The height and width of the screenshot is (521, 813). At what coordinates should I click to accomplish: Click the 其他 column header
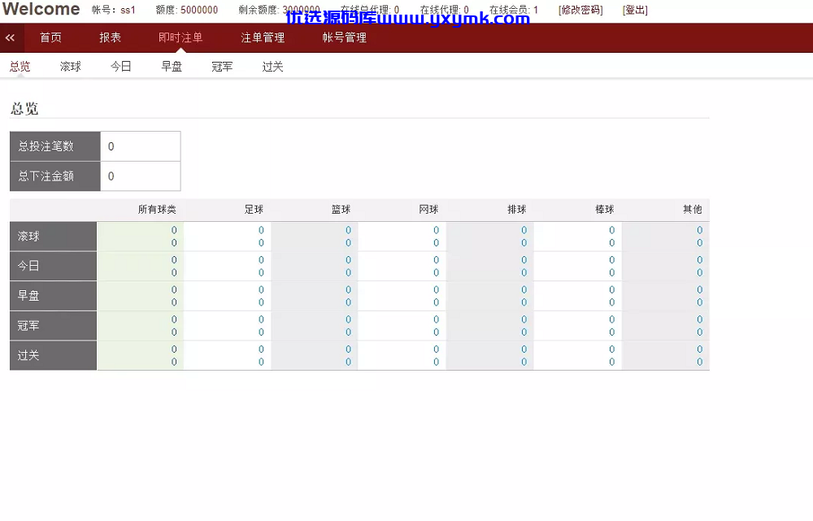[x=692, y=210]
